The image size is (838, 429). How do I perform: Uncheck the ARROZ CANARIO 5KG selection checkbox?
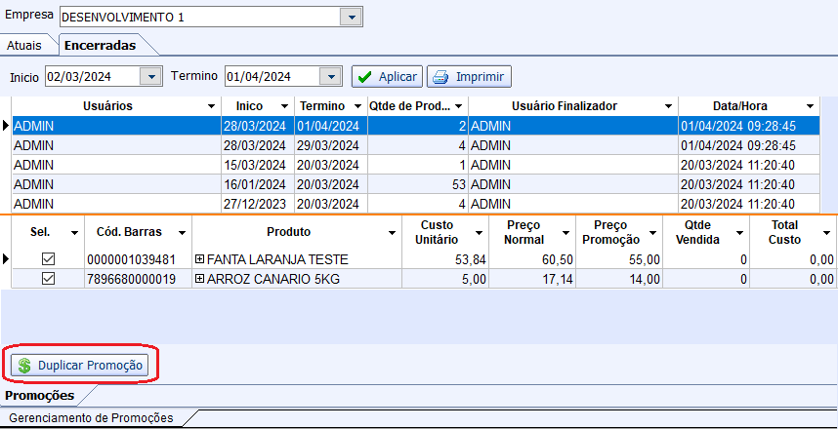(48, 279)
